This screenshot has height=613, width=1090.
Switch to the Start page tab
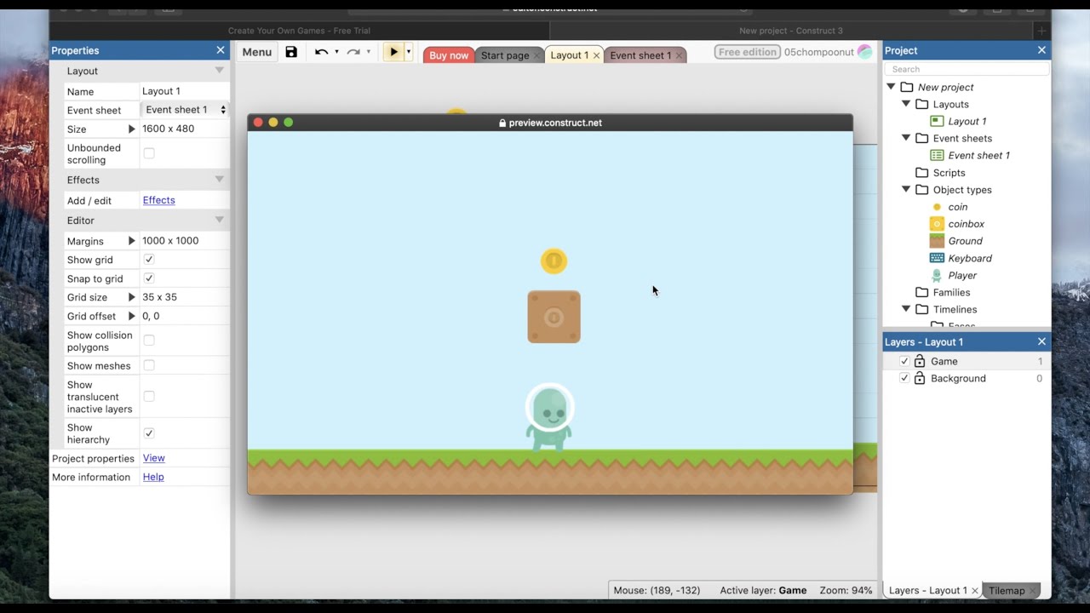505,55
